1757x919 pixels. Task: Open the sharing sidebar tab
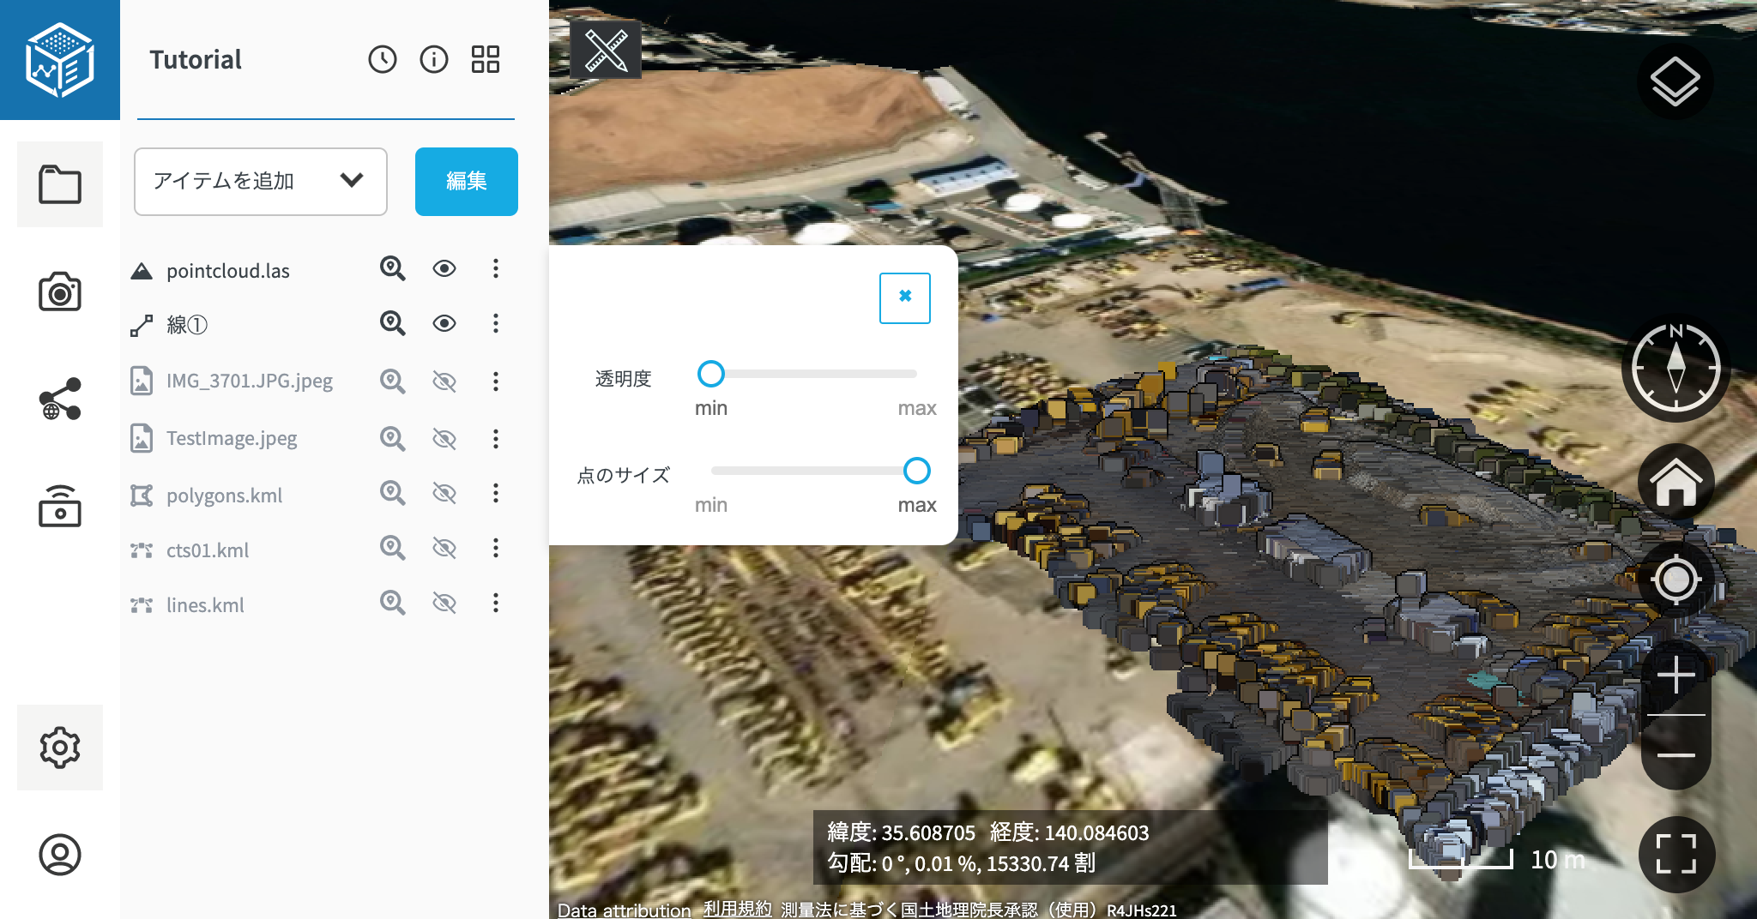[60, 399]
